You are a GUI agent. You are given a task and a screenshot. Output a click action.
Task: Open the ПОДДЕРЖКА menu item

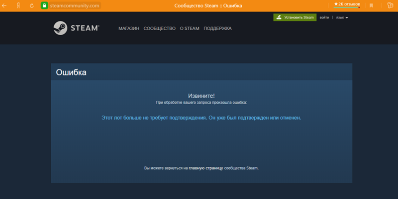pyautogui.click(x=217, y=28)
